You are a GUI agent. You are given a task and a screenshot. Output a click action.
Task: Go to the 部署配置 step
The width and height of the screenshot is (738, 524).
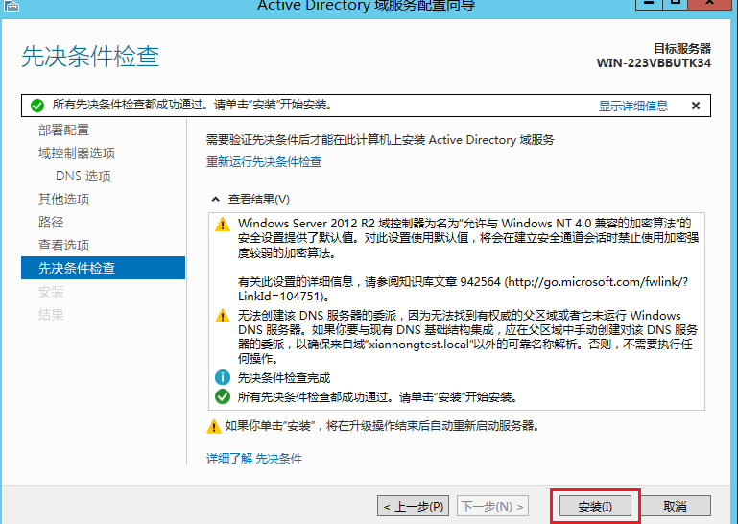pos(63,131)
